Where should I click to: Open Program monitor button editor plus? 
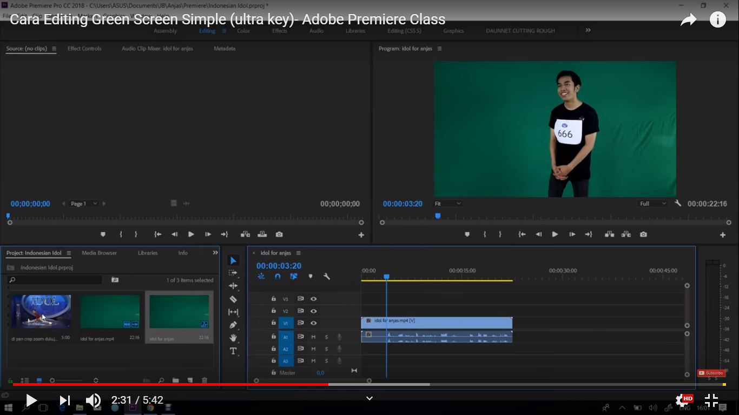point(723,235)
